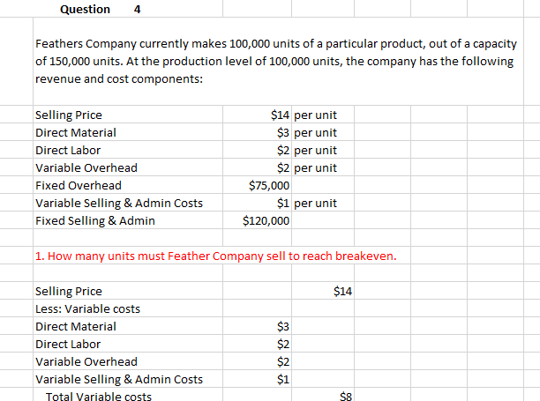The height and width of the screenshot is (401, 540).
Task: Click "Variable Overhead" label just above "Fixed Overhead"
Action: point(86,168)
